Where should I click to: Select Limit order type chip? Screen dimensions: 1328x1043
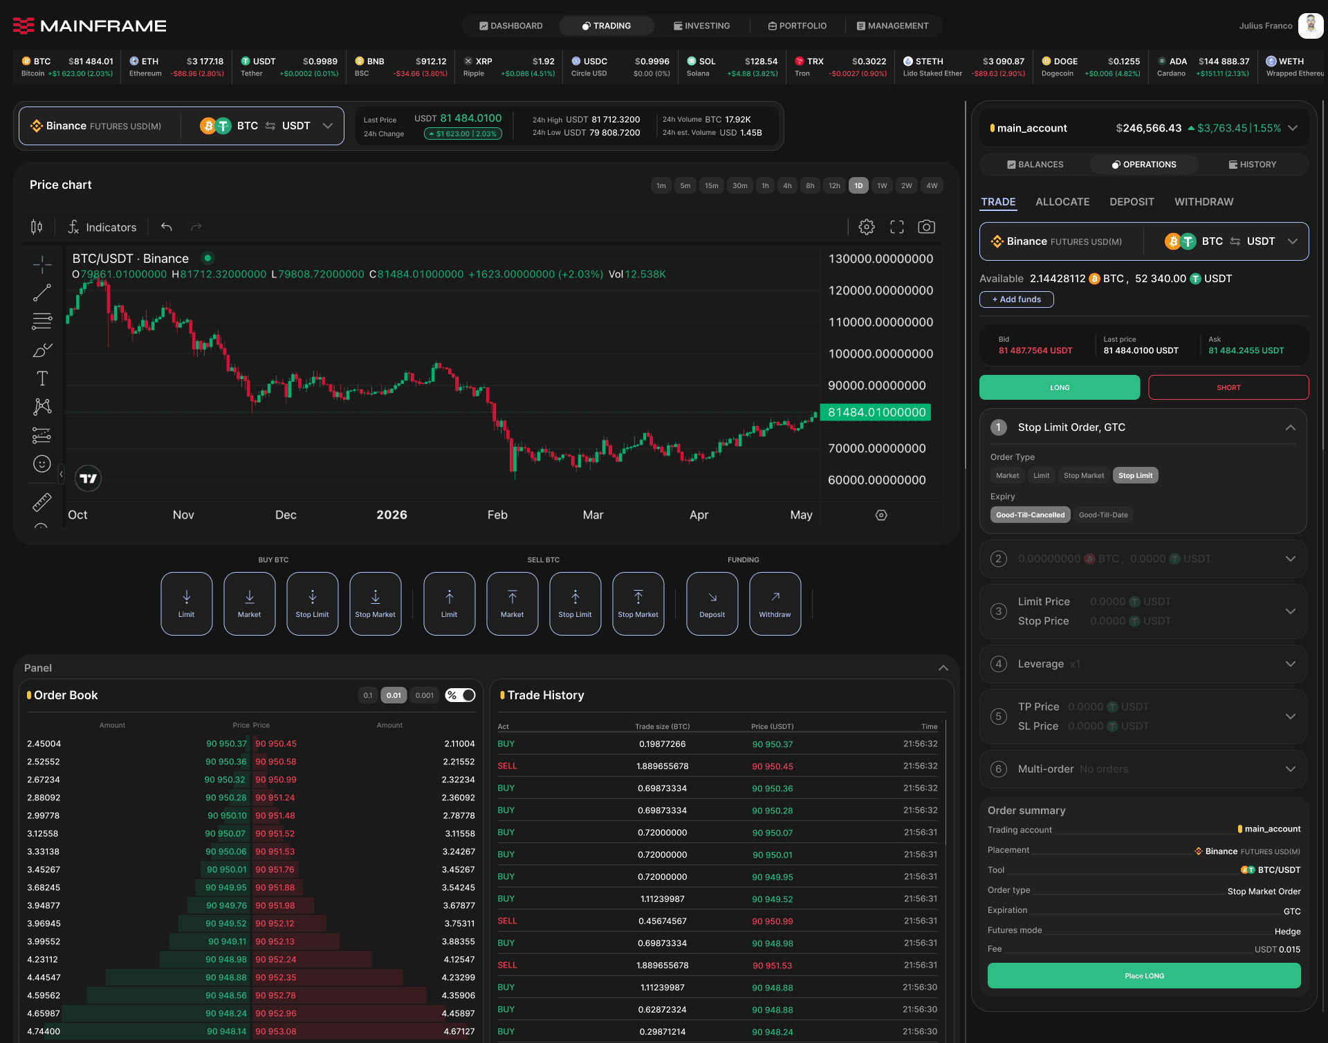tap(1042, 475)
